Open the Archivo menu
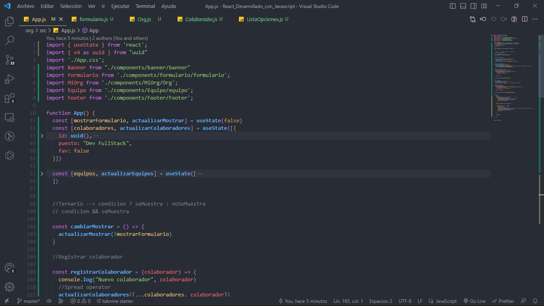Screen dimensions: 544x306 pyautogui.click(x=25, y=6)
